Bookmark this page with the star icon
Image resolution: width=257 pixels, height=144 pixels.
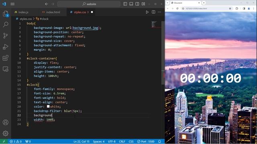click(230, 8)
